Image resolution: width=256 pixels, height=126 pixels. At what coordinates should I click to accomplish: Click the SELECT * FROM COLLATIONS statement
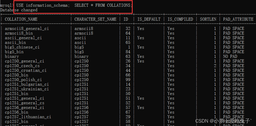[103, 5]
